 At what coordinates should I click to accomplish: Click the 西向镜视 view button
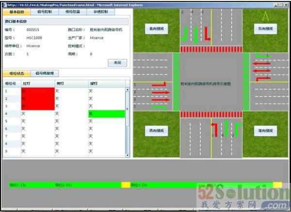(x=157, y=131)
